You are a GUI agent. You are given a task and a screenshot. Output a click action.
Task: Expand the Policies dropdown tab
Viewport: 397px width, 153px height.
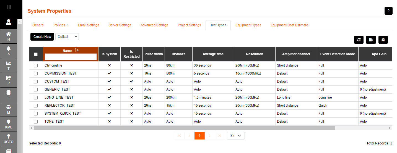click(x=61, y=25)
